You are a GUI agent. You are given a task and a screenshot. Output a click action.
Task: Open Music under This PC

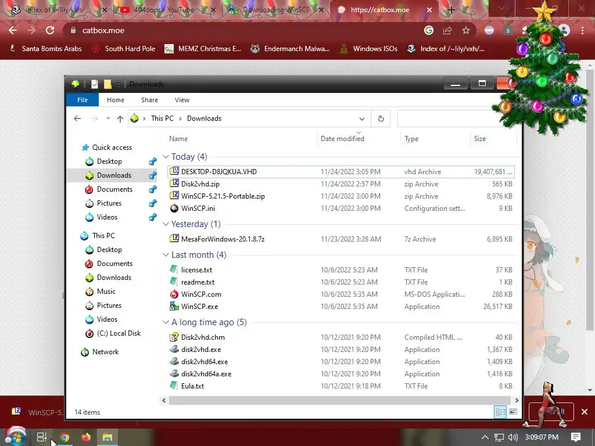(106, 292)
